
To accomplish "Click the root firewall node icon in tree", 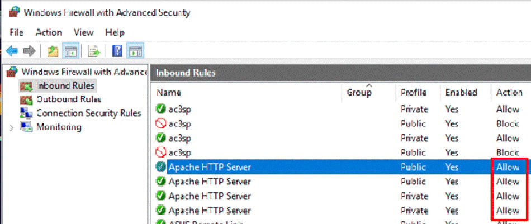I will tap(12, 72).
